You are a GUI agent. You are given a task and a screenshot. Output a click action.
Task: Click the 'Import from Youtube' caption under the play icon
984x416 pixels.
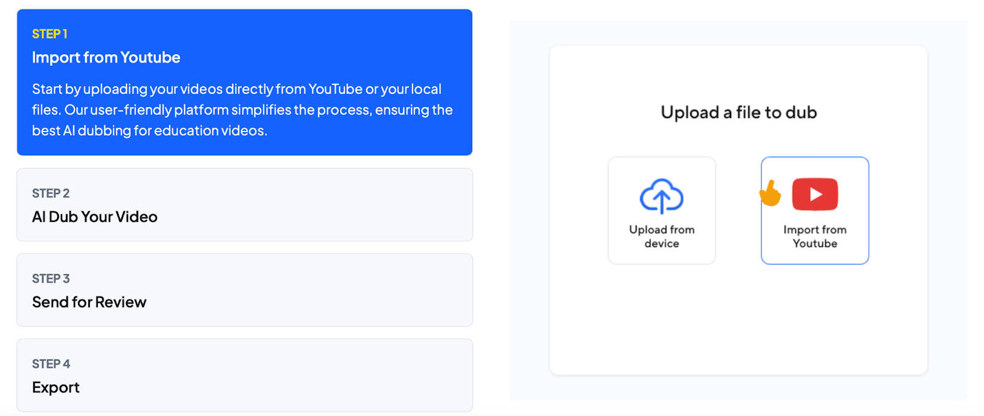pyautogui.click(x=815, y=237)
